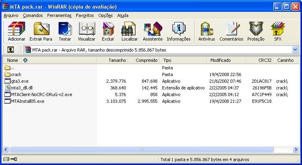302x165 pixels.
Task: Click size value 5.376
Action: click(120, 95)
